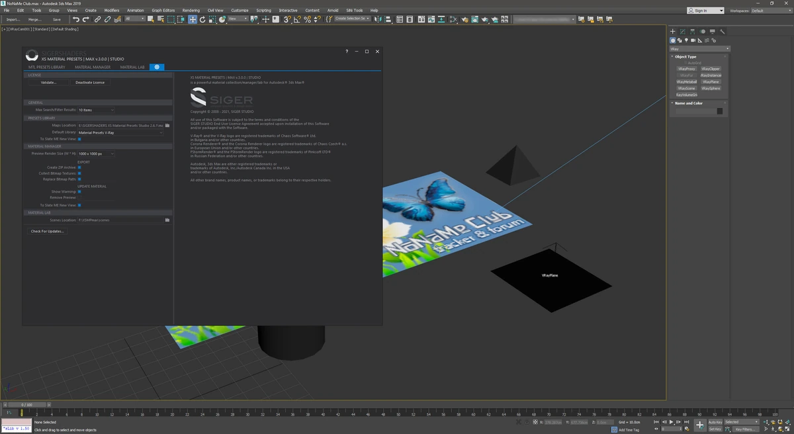Viewport: 794px width, 434px height.
Task: Activate the Select Object tool
Action: (151, 19)
